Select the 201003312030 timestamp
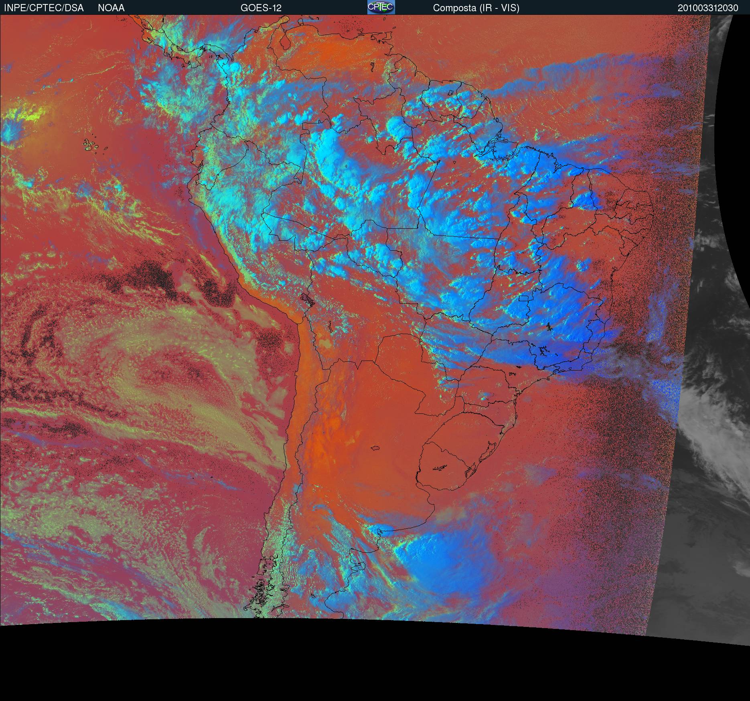The height and width of the screenshot is (701, 750). [x=708, y=8]
